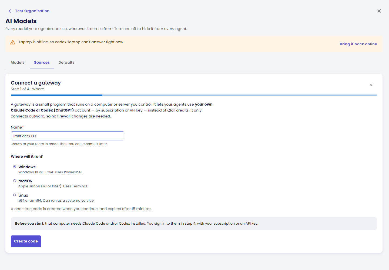
Task: Focus the gateway Name input field
Action: (68, 136)
